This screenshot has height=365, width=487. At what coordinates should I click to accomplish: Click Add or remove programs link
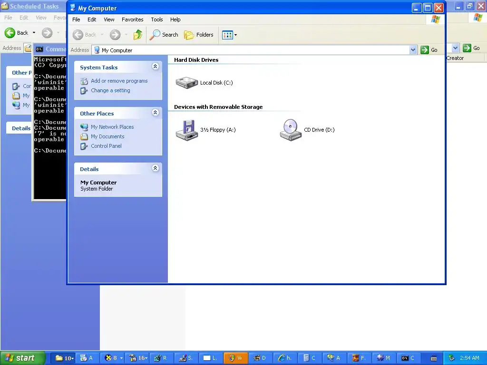pyautogui.click(x=119, y=81)
